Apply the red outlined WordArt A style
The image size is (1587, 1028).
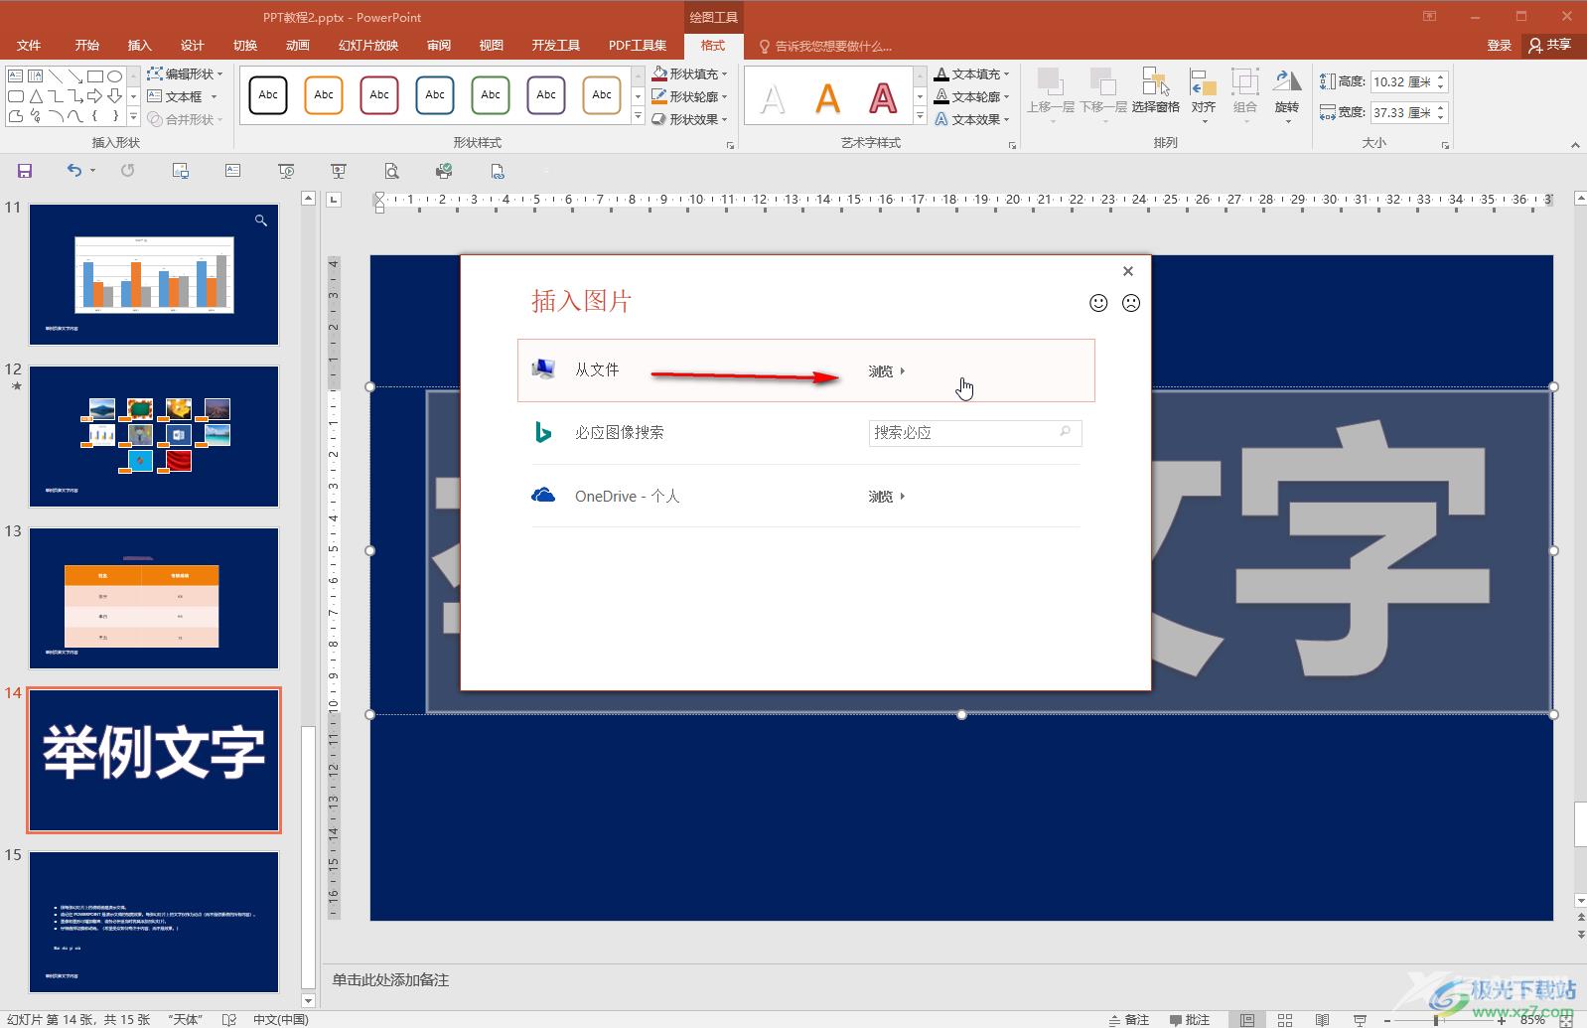click(883, 97)
